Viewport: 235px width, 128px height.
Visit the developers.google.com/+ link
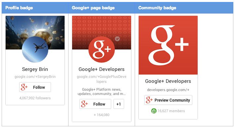168,90
